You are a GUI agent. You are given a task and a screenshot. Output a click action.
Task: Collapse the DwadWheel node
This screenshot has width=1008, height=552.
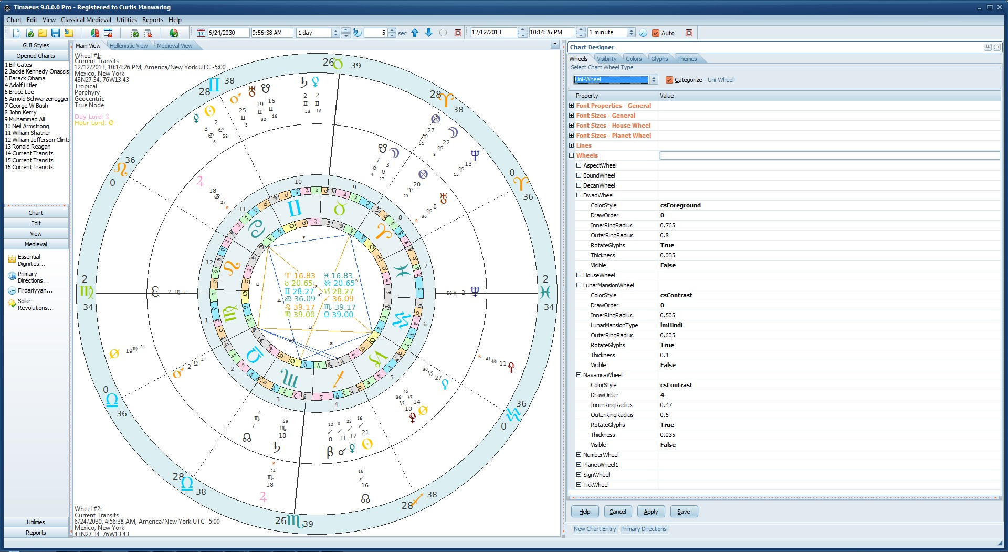pyautogui.click(x=579, y=195)
